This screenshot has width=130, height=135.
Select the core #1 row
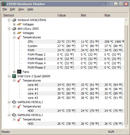point(76,93)
